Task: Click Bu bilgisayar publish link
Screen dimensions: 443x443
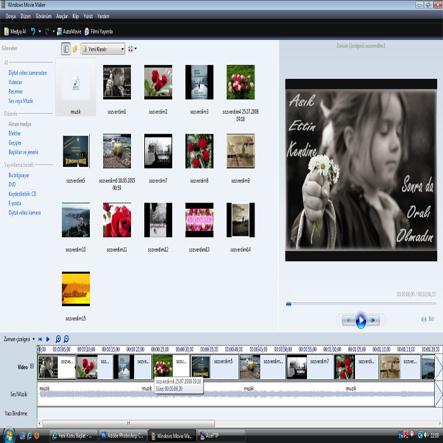Action: pyautogui.click(x=19, y=175)
